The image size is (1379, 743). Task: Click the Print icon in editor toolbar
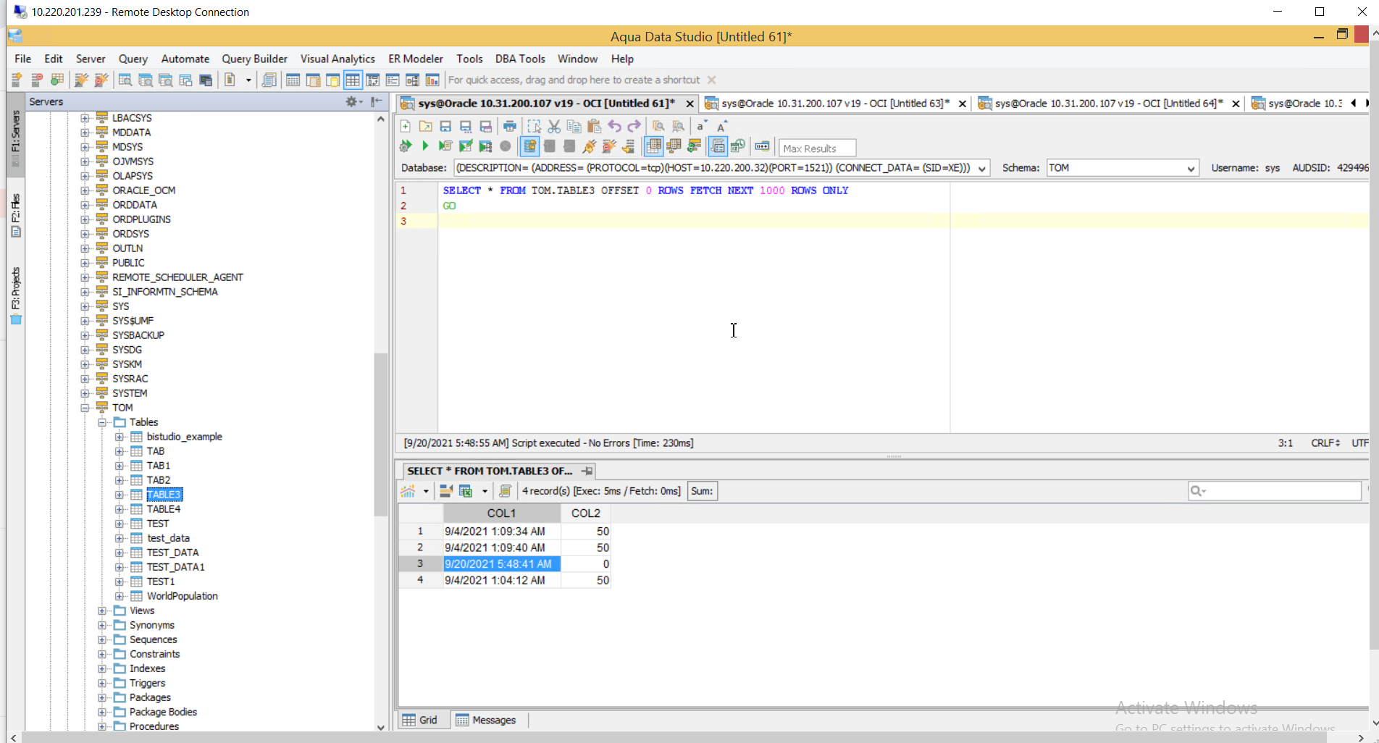(510, 126)
